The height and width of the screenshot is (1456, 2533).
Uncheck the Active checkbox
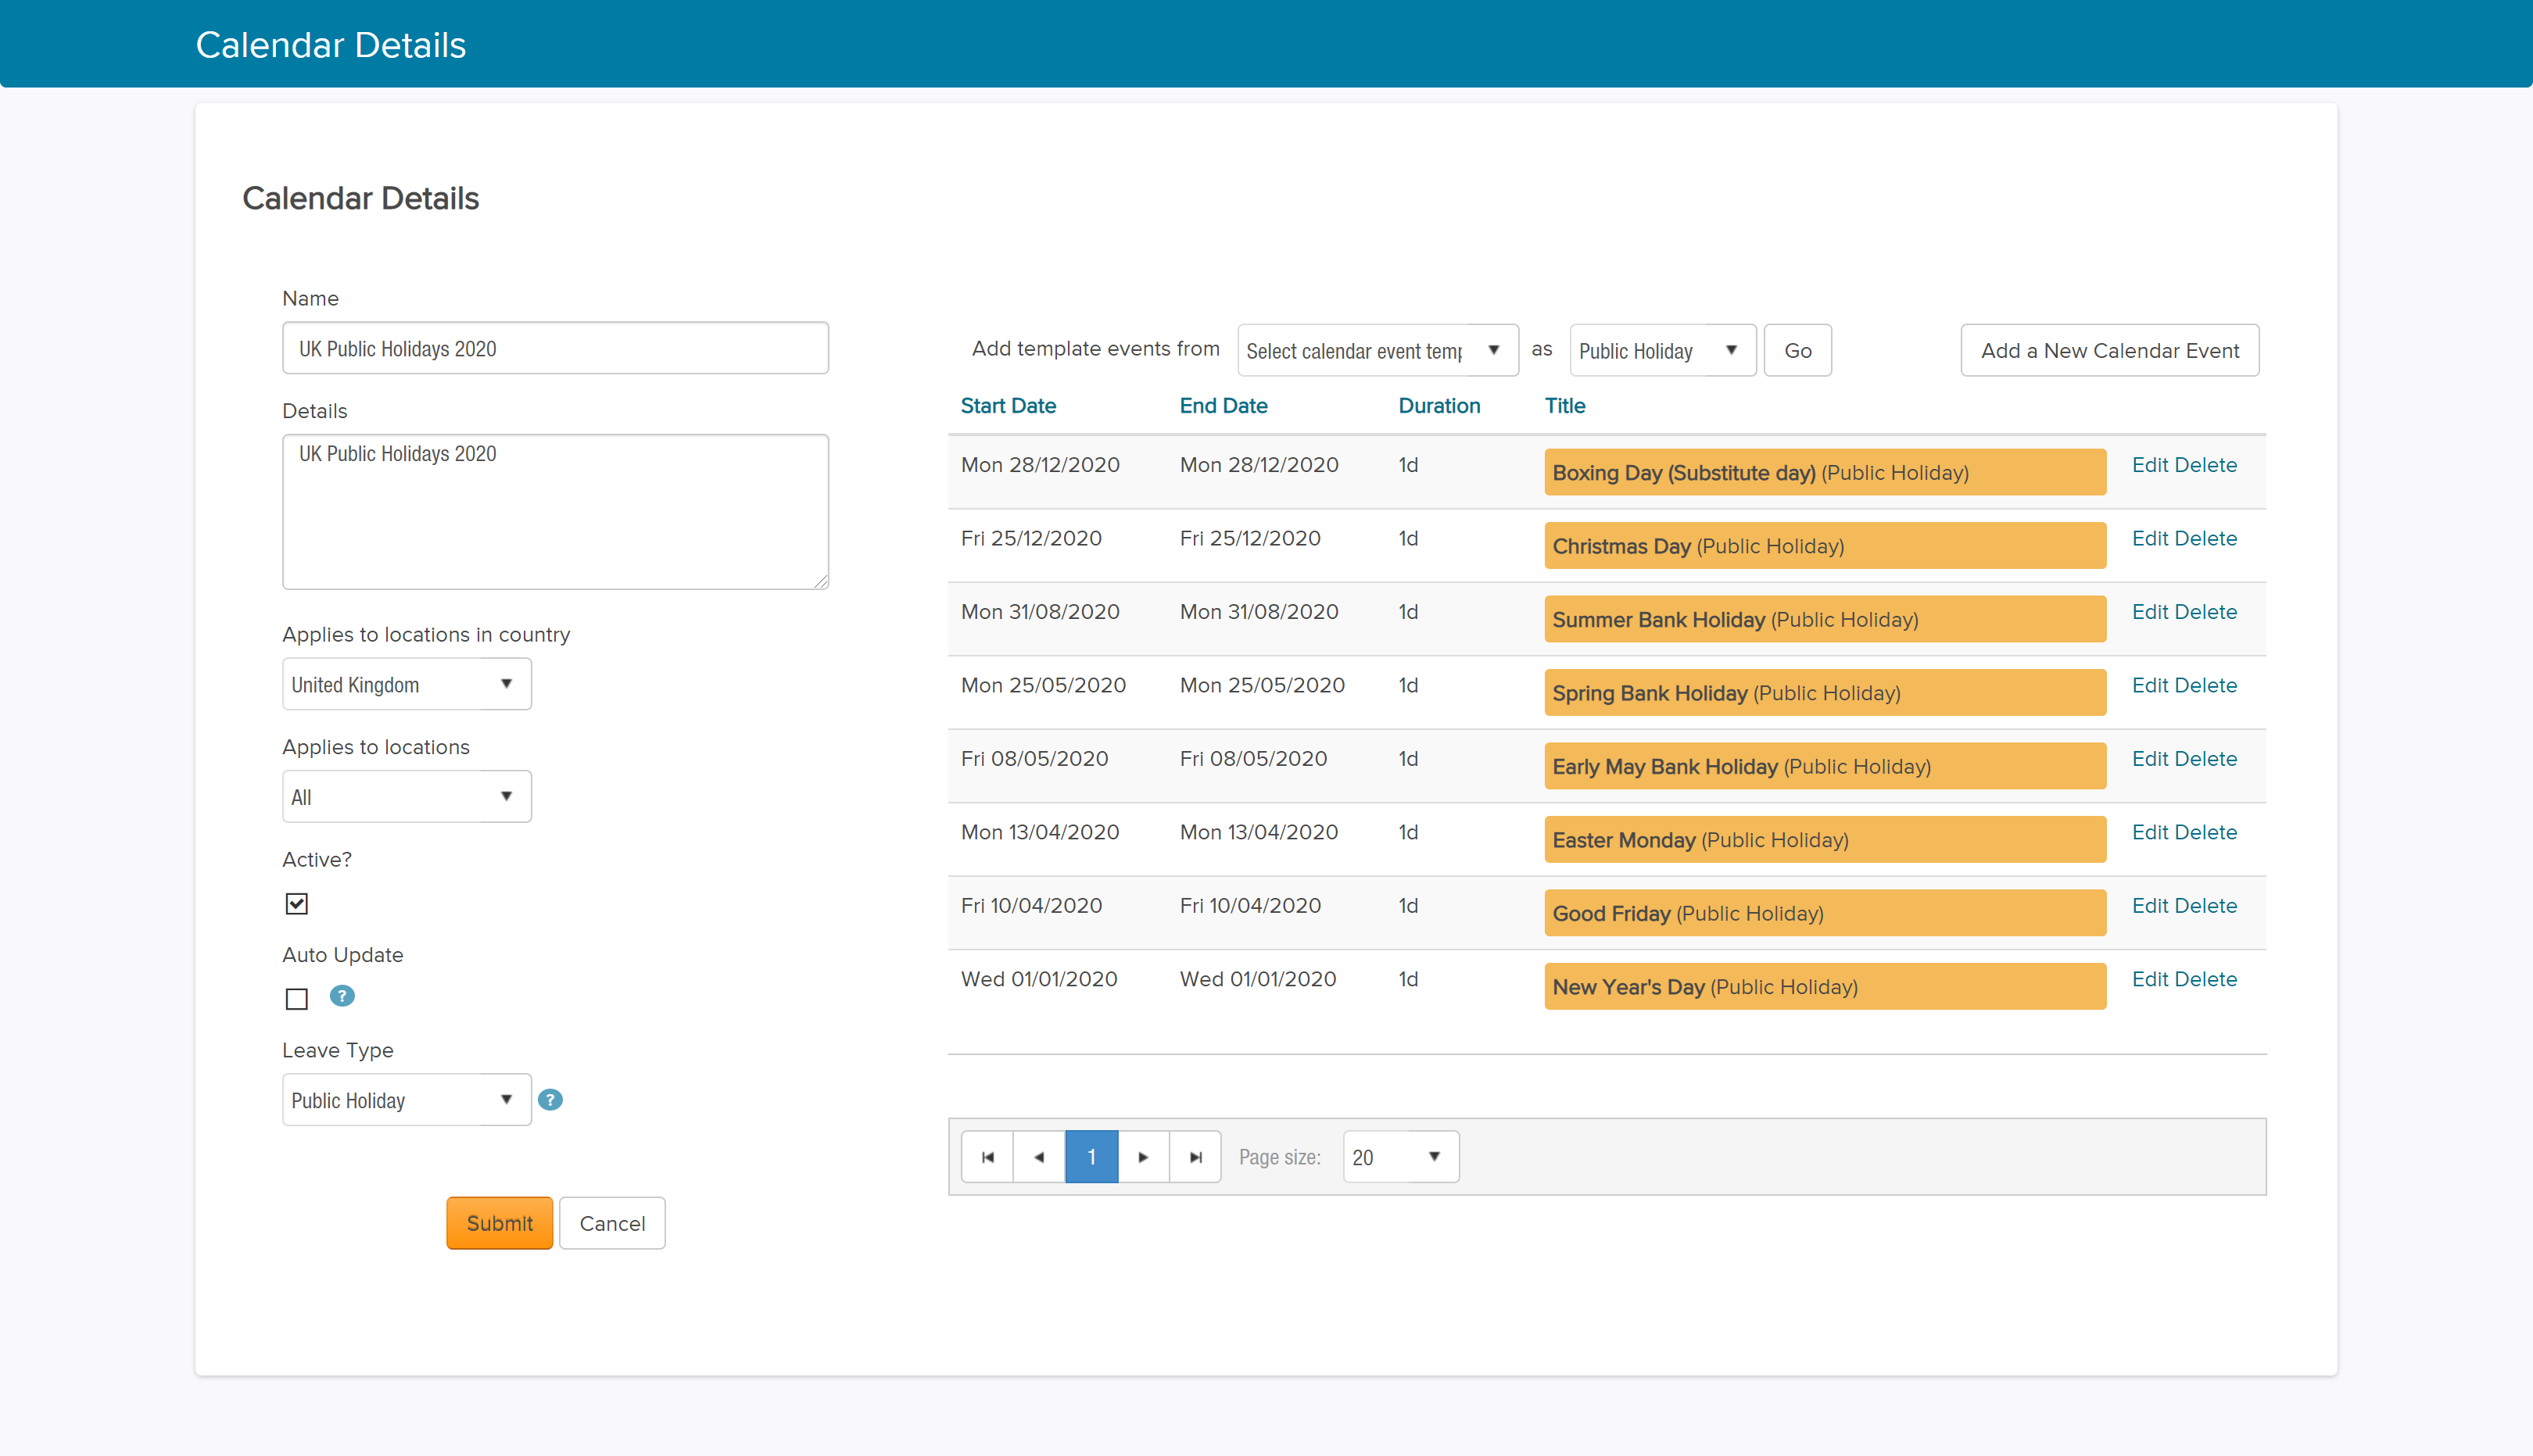[x=296, y=904]
